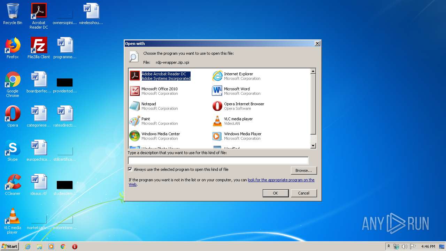
Task: Click the Cancel button
Action: tap(303, 193)
